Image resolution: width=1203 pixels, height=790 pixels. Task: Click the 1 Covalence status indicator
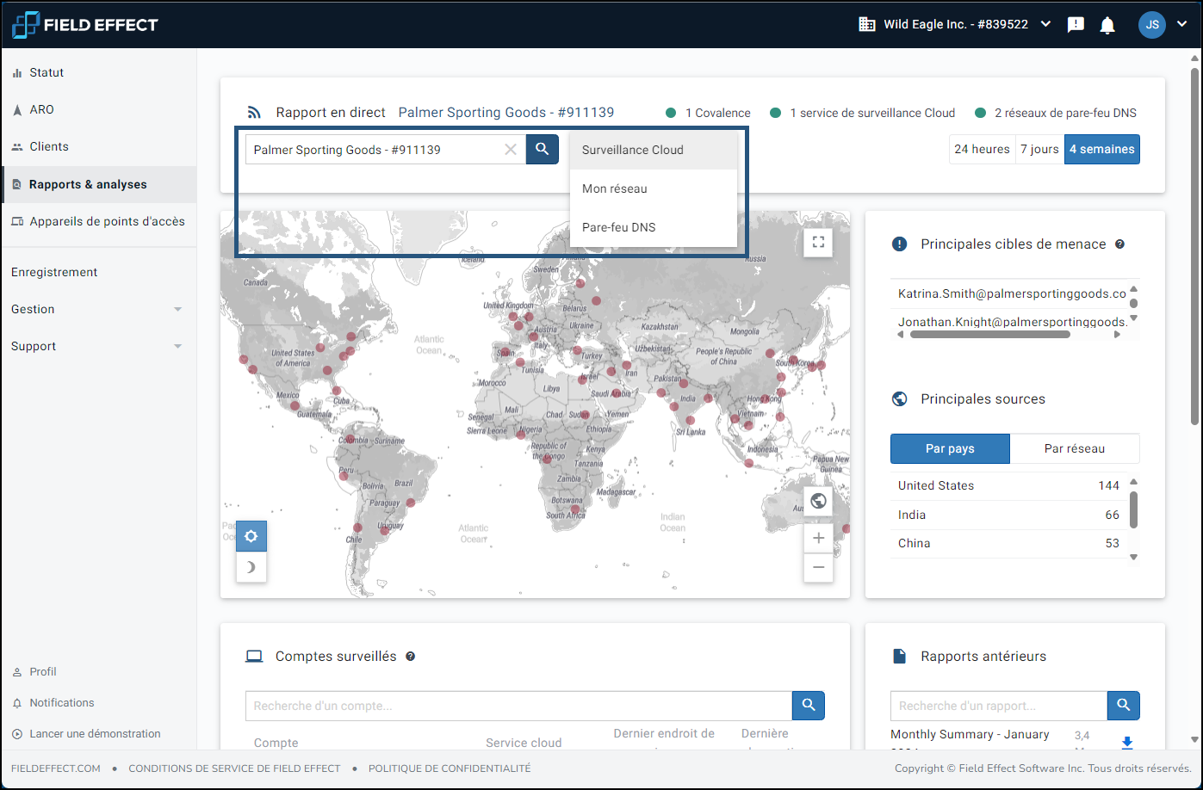tap(709, 113)
